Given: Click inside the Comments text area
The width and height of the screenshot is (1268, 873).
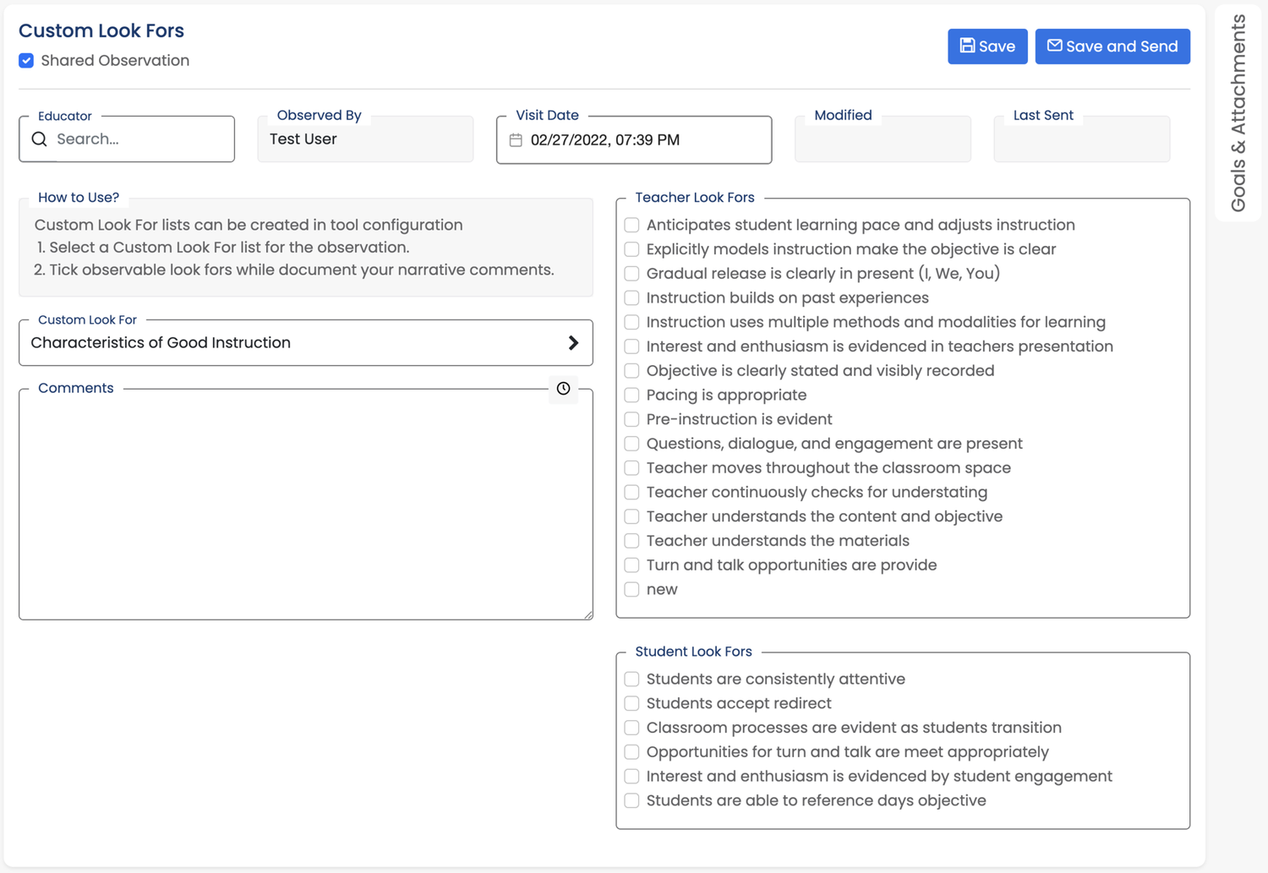Looking at the screenshot, I should [304, 503].
